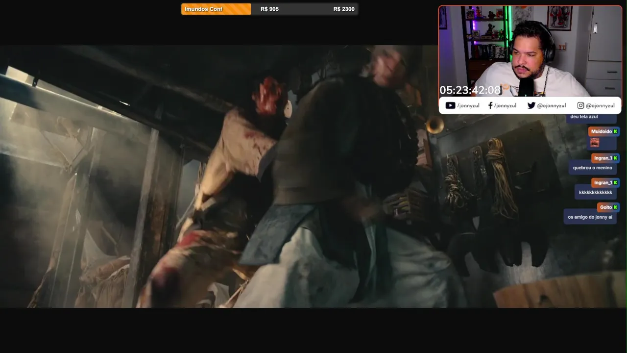Click the streamer webcam thumbnail
Image resolution: width=627 pixels, height=353 pixels.
[530, 51]
